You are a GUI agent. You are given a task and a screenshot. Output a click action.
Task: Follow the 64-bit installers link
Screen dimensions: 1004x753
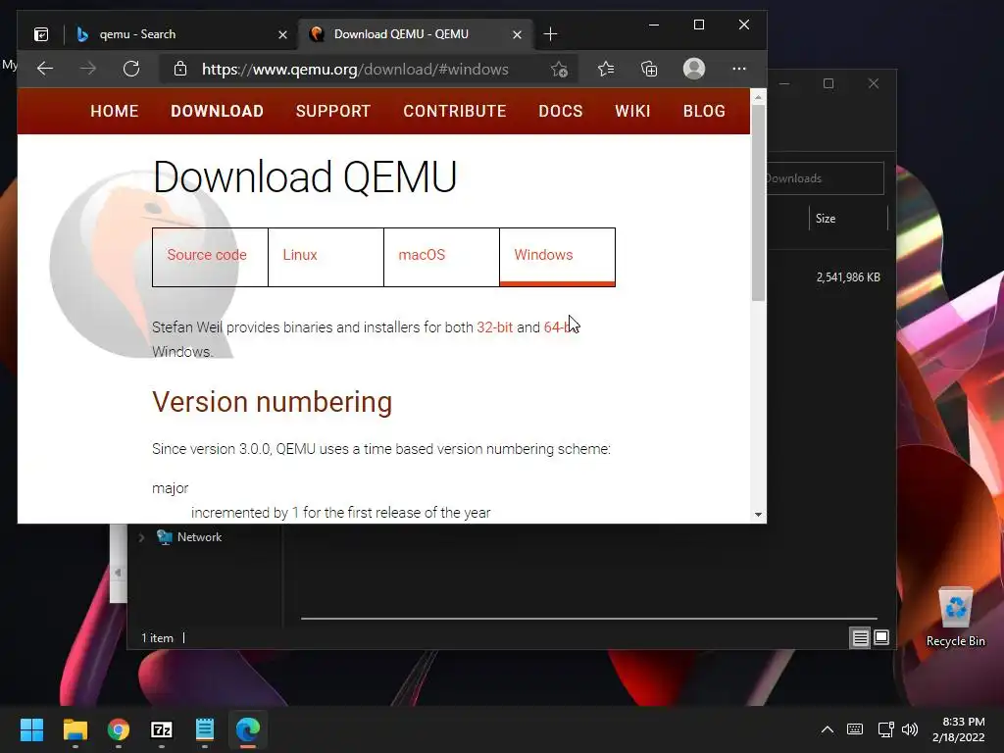(x=559, y=327)
